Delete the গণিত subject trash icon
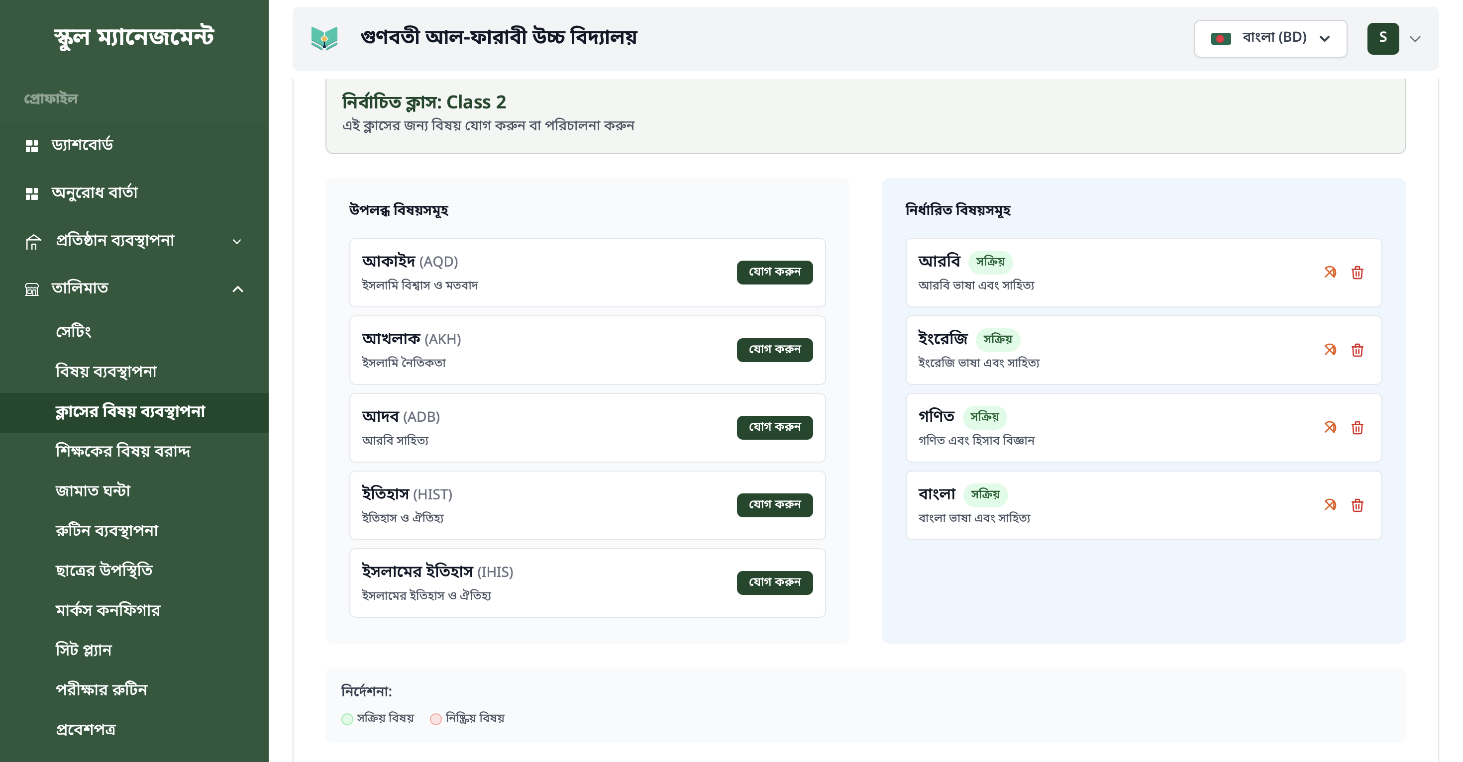The image size is (1463, 762). (1358, 428)
